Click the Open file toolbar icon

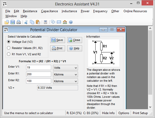7,22
